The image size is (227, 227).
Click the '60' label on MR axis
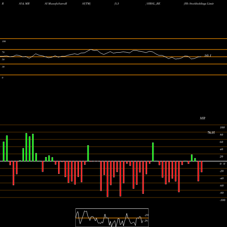click(221, 142)
